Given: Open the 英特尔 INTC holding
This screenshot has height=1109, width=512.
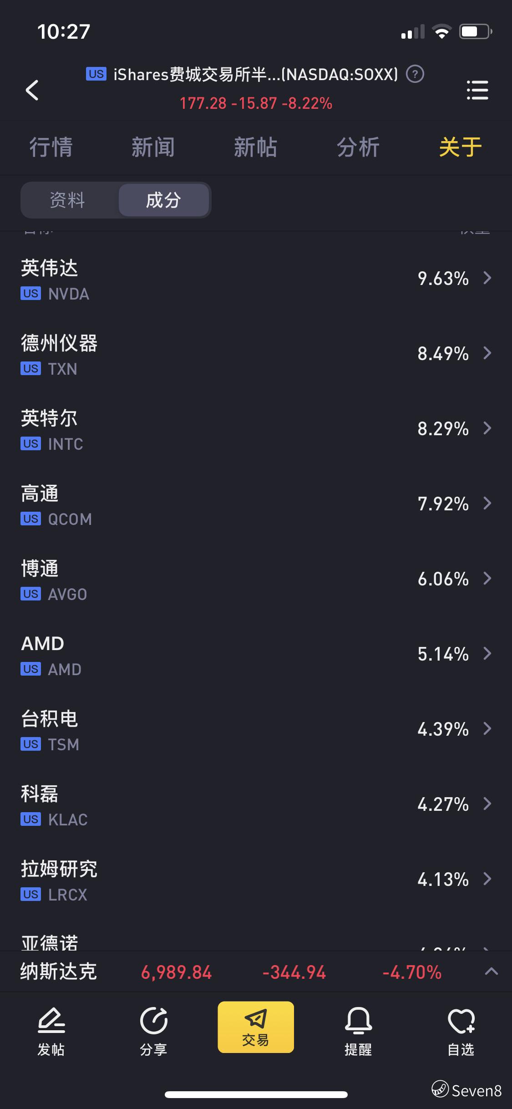Looking at the screenshot, I should pos(256,429).
